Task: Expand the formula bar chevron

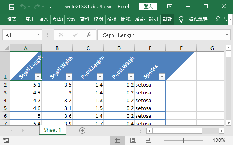Action: click(227, 34)
